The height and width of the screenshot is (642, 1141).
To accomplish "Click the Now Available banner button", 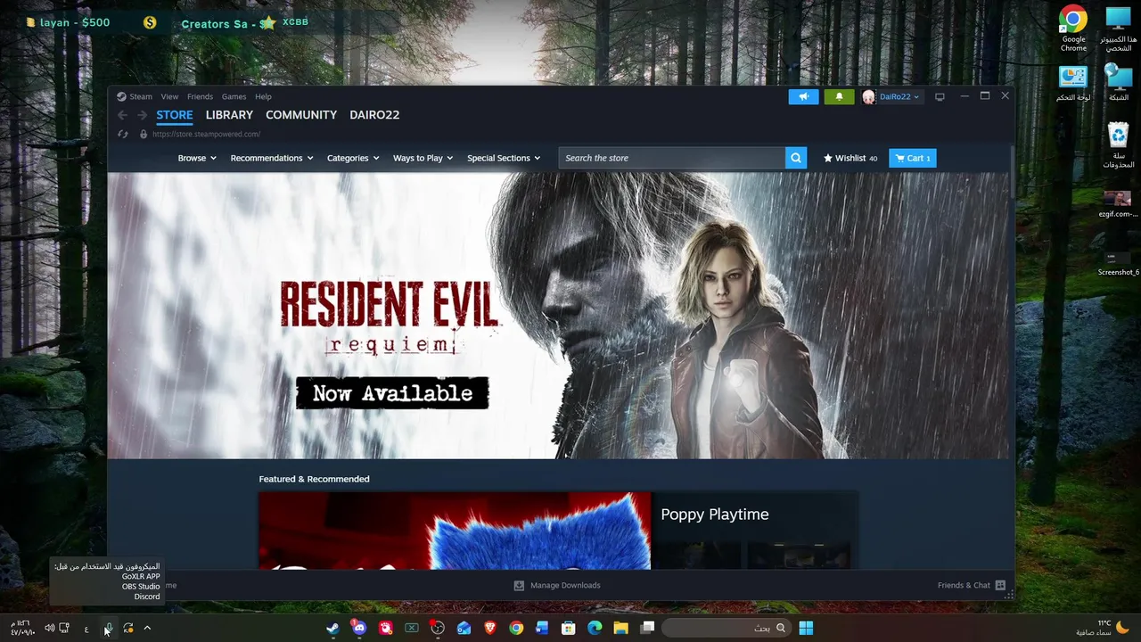I will pyautogui.click(x=392, y=393).
